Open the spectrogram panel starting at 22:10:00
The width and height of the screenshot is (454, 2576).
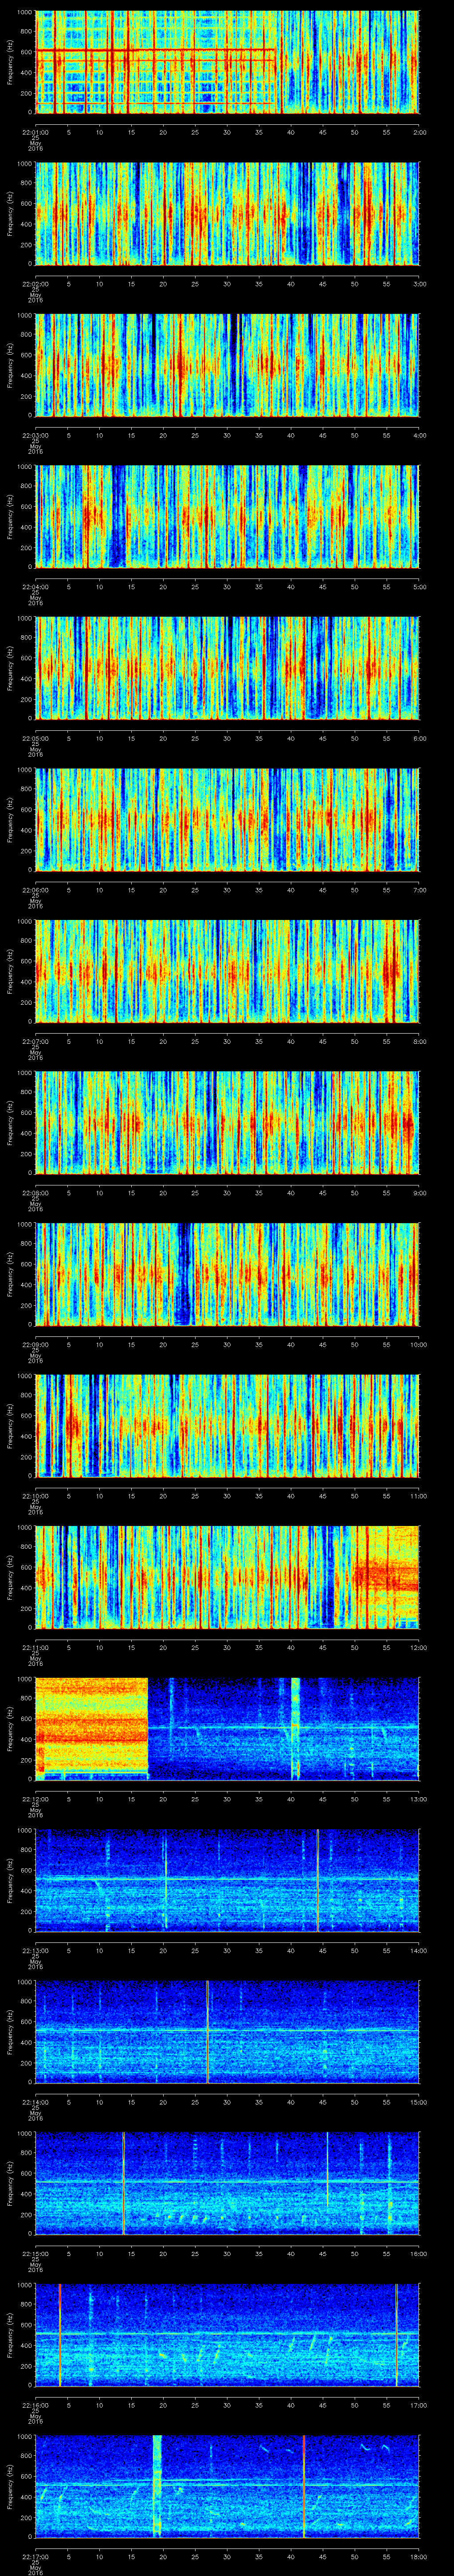click(227, 1425)
